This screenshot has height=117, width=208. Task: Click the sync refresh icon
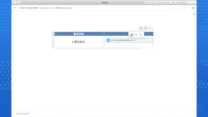tap(151, 2)
